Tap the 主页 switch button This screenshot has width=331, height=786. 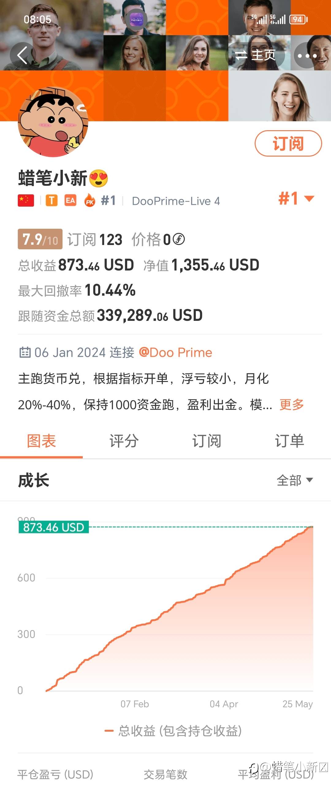tap(256, 55)
